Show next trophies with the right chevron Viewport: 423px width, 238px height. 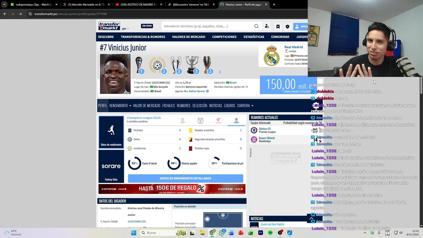[x=220, y=71]
